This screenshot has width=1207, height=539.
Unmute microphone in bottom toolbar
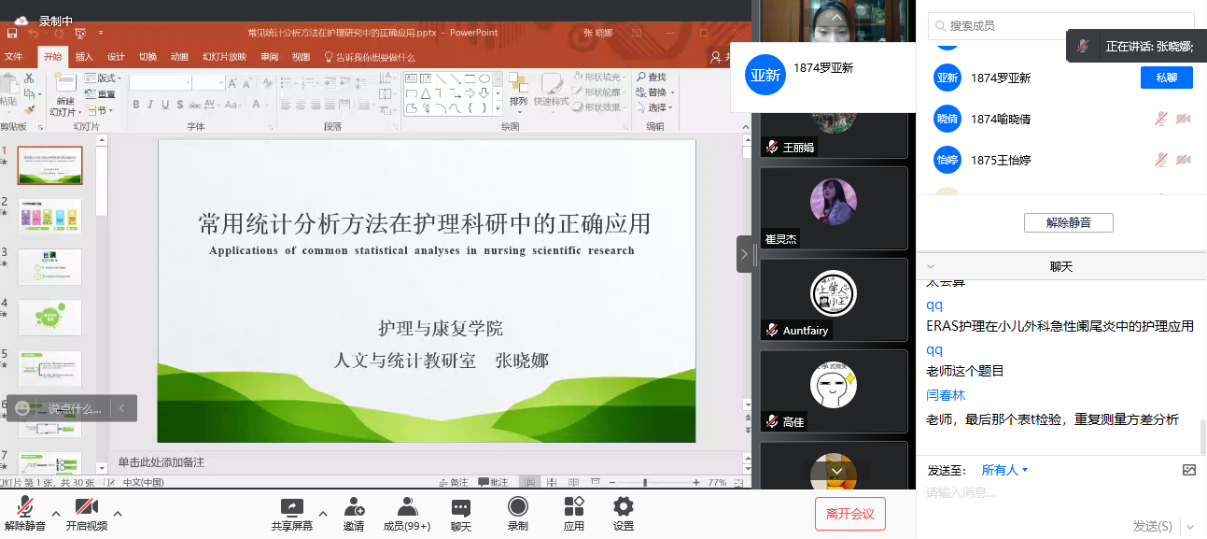click(25, 507)
